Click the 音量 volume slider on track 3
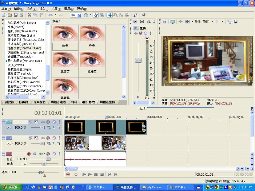255x191 pixels. click(x=48, y=159)
